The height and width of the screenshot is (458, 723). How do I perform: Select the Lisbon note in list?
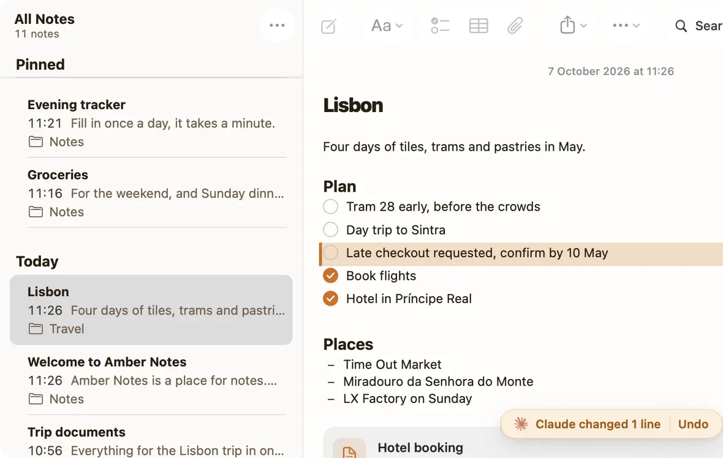coord(151,310)
